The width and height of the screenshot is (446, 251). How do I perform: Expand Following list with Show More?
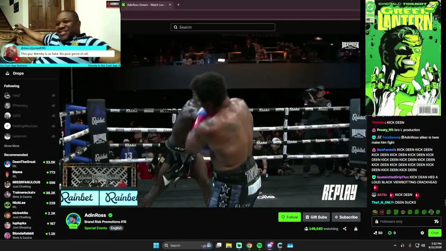click(x=11, y=146)
